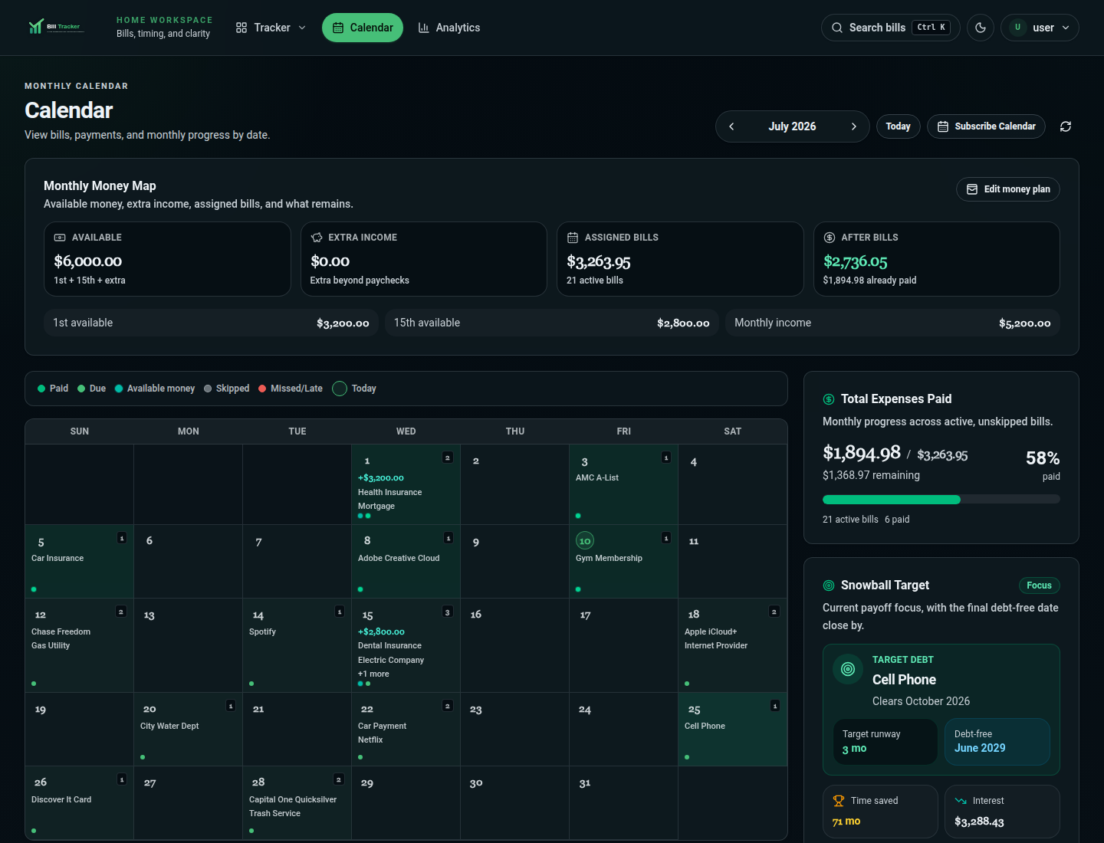Viewport: 1104px width, 843px height.
Task: Click the expenses paid progress bar
Action: 941,500
